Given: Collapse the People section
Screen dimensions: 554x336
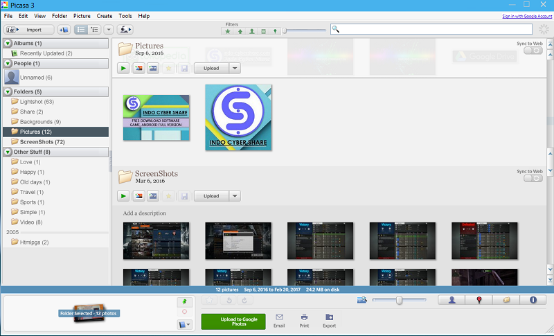Looking at the screenshot, I should [x=8, y=64].
